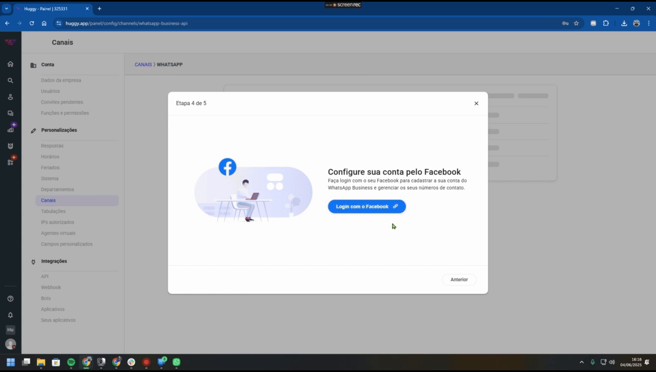Show hidden system tray icons chevron
The width and height of the screenshot is (656, 372).
point(582,362)
